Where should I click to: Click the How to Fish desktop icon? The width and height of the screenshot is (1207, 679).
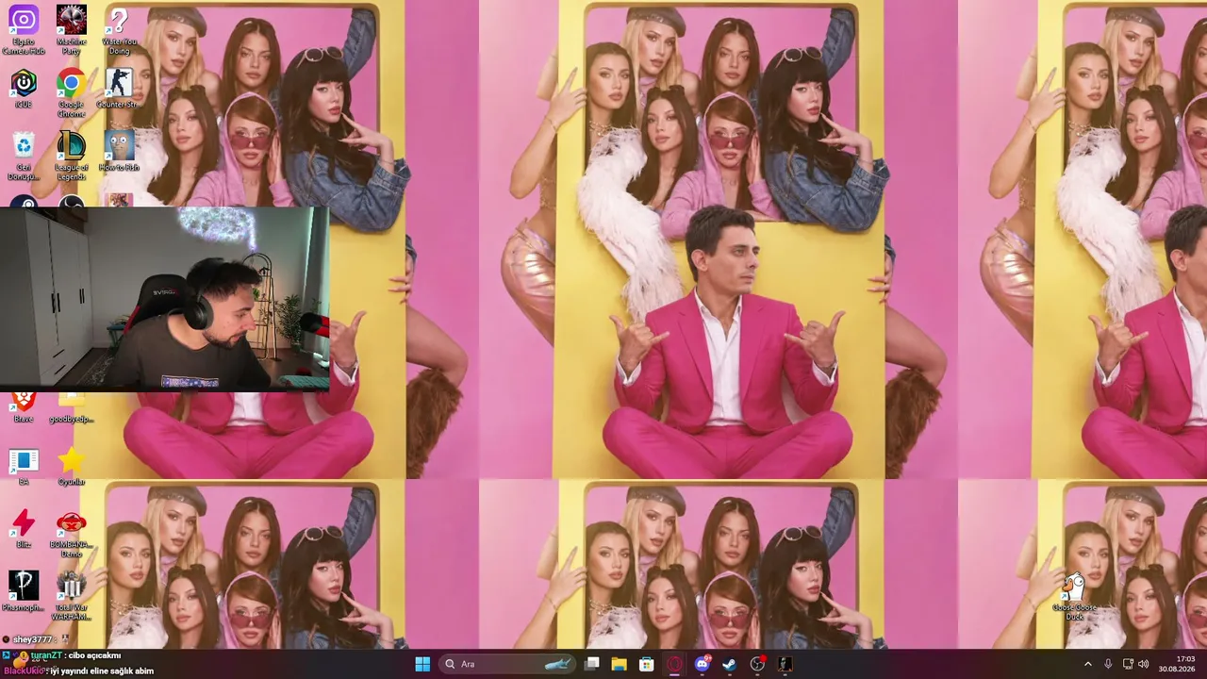point(119,151)
